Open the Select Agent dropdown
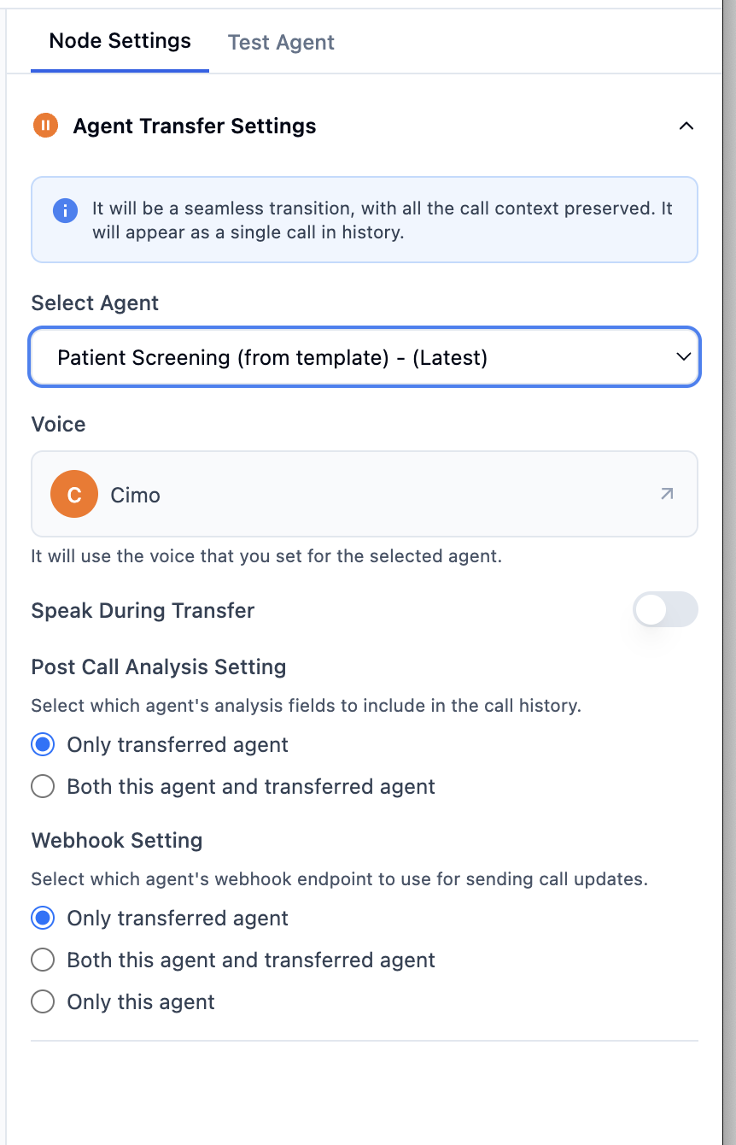736x1145 pixels. [x=365, y=356]
